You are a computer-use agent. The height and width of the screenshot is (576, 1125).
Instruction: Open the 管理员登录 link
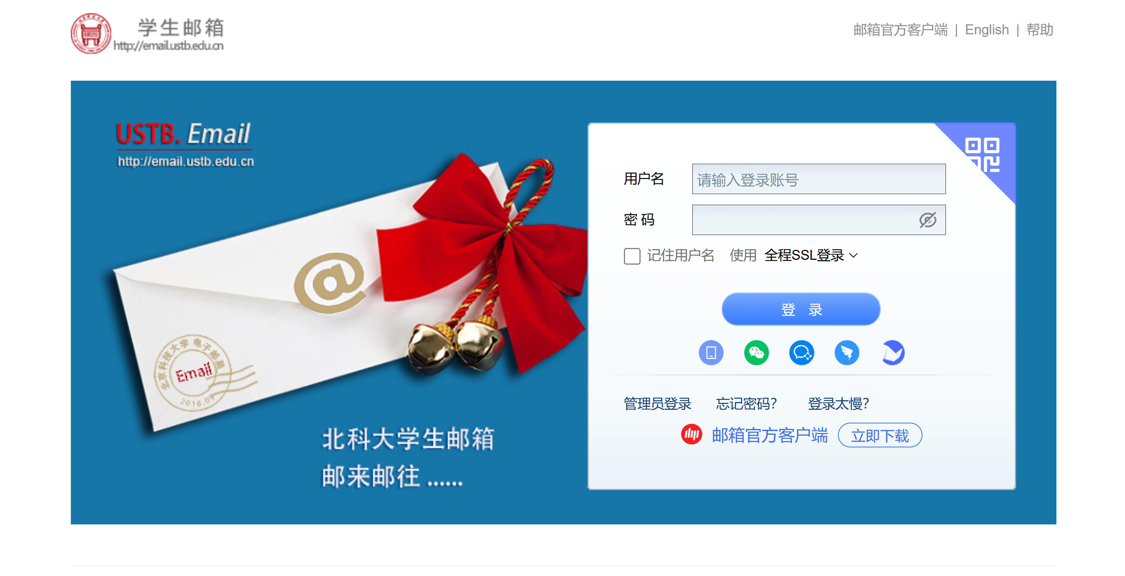[x=657, y=404]
